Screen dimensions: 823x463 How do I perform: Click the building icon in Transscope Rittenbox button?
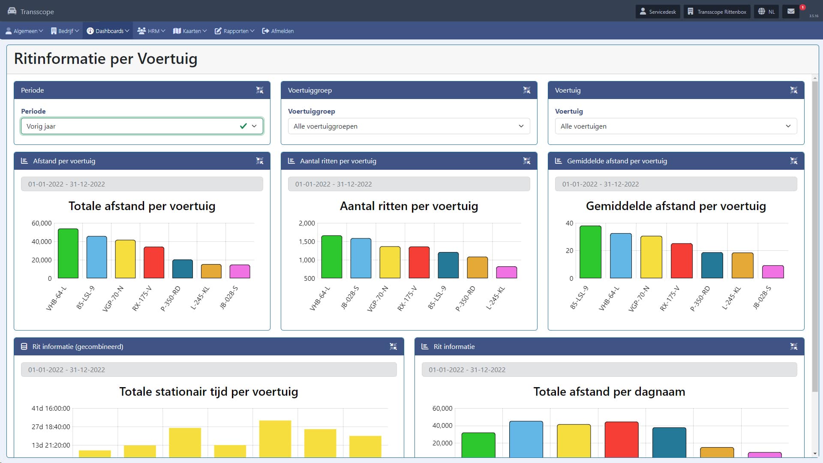[x=691, y=12]
